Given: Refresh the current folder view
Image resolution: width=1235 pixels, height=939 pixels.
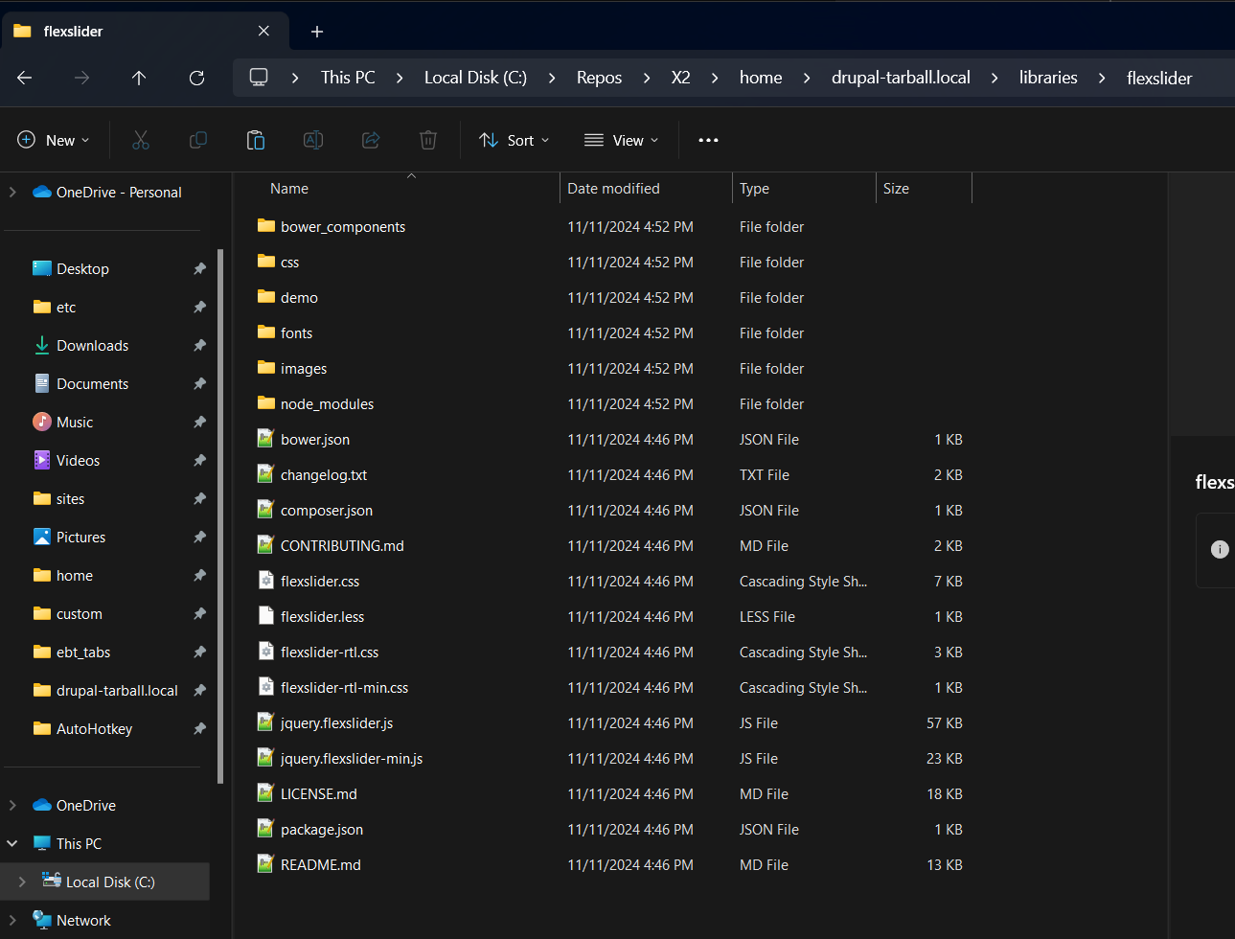Looking at the screenshot, I should coord(196,78).
